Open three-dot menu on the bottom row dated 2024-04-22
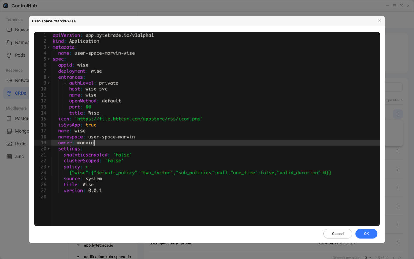Viewport: 414px width, 259px height. [398, 243]
